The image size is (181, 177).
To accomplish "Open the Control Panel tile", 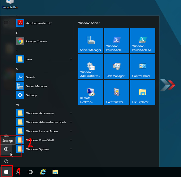I will point(143,66).
